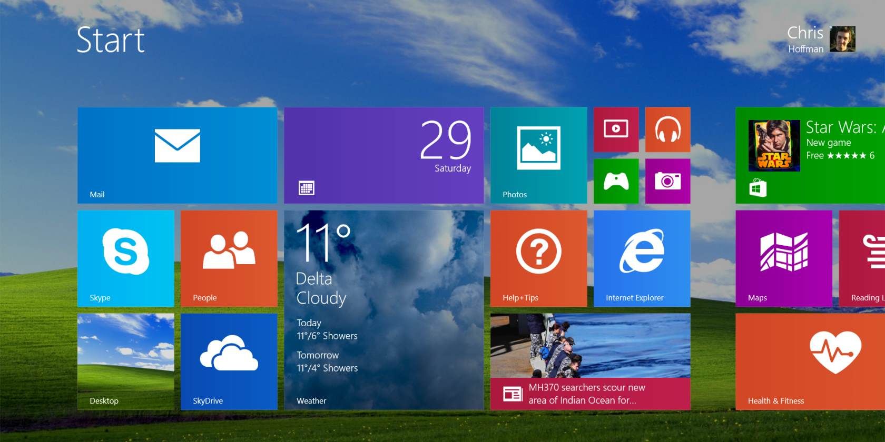The image size is (885, 442).
Task: Open the Camera tile
Action: (667, 181)
